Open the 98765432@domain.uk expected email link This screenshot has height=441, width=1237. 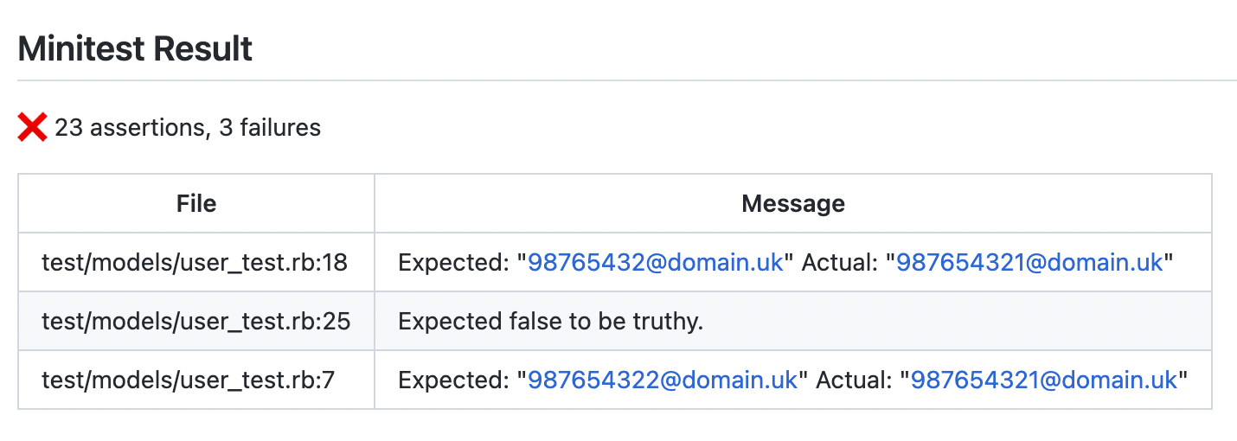[x=655, y=262]
